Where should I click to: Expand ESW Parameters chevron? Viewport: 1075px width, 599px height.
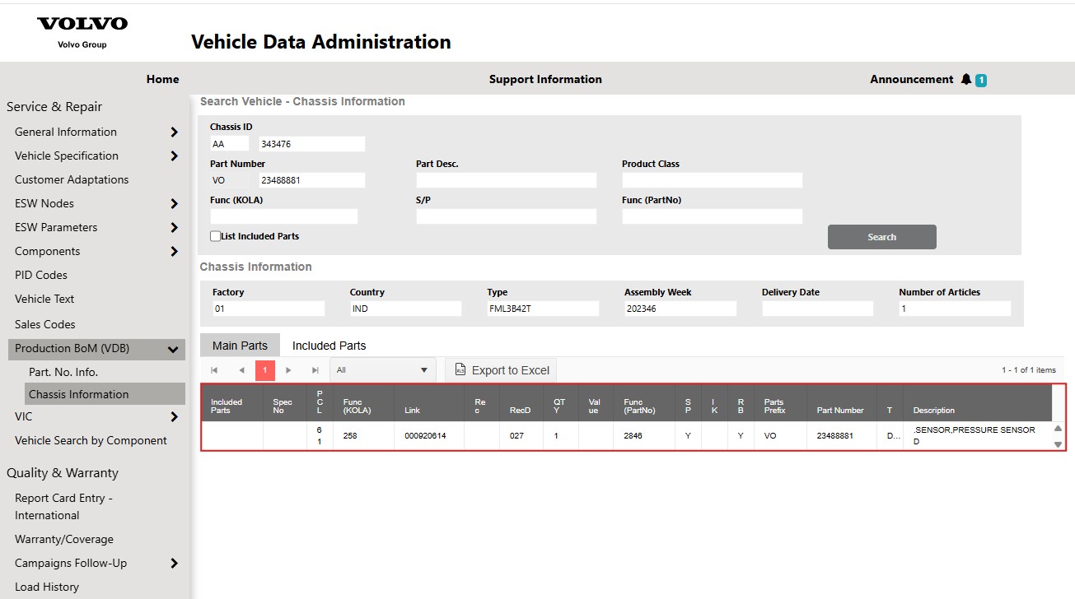click(x=174, y=228)
